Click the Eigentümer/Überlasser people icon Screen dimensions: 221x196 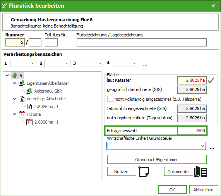click(22, 83)
